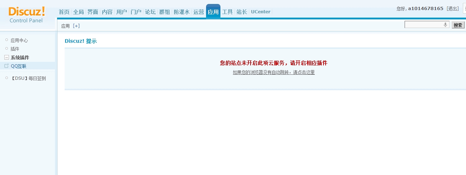Open the 用户 menu tab
Viewport: 466px width, 175px height.
[122, 12]
